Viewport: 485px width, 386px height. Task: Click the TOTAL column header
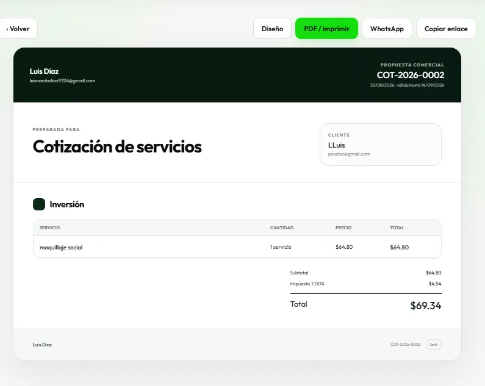click(x=397, y=227)
